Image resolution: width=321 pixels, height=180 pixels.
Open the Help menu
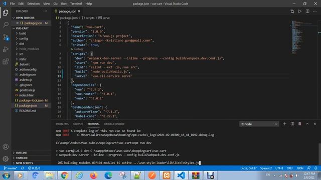pyautogui.click(x=89, y=3)
